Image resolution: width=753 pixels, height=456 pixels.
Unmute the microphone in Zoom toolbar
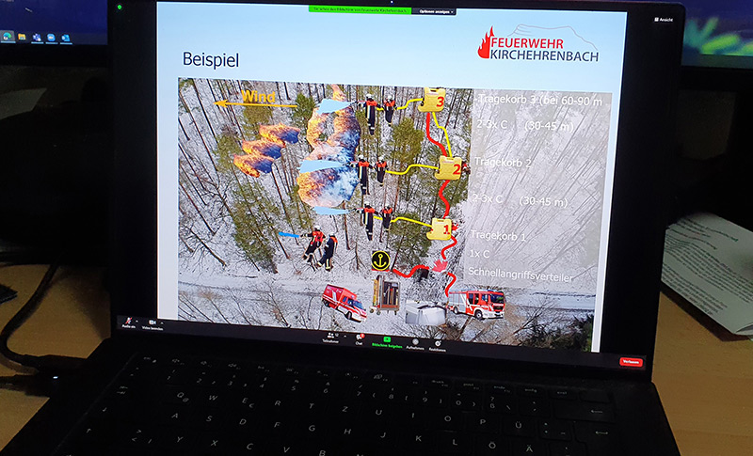coord(128,321)
